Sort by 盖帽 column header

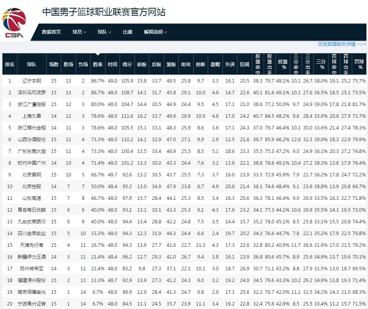(x=215, y=64)
